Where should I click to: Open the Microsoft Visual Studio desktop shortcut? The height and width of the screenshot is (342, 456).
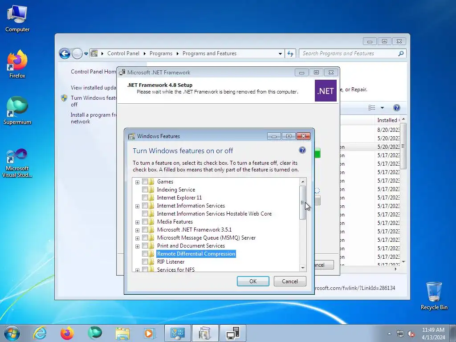17,163
